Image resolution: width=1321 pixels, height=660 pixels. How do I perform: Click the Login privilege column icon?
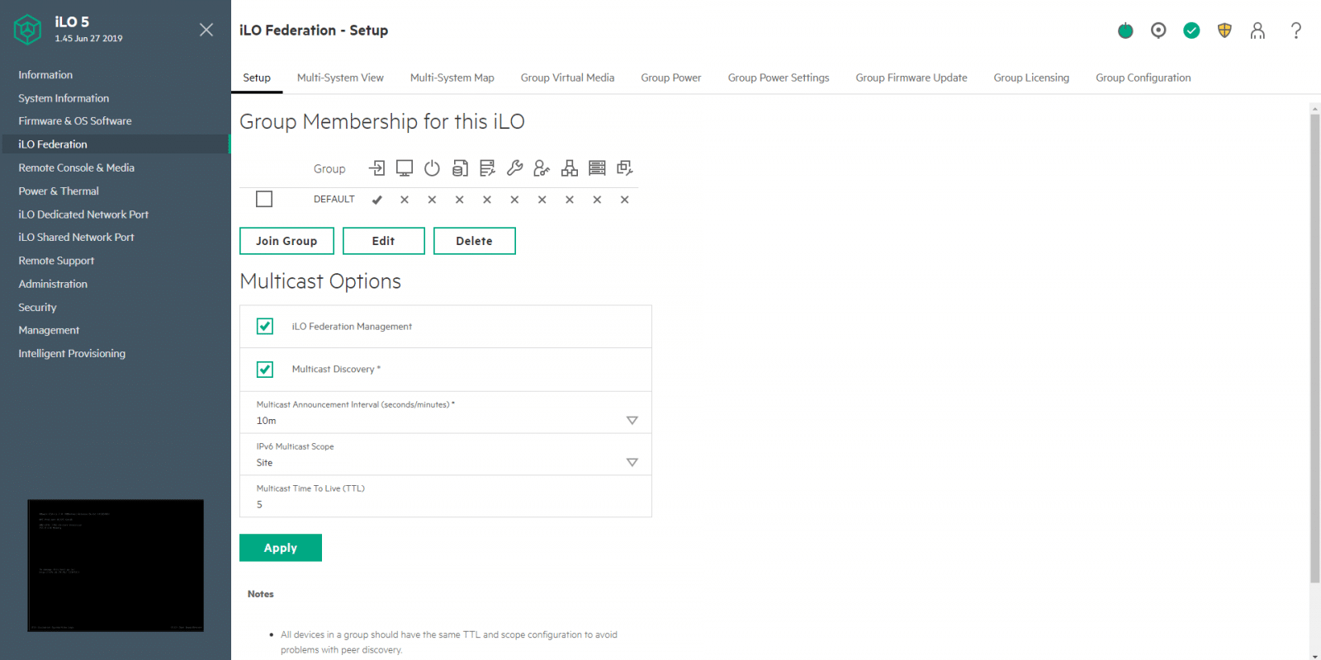(x=376, y=168)
